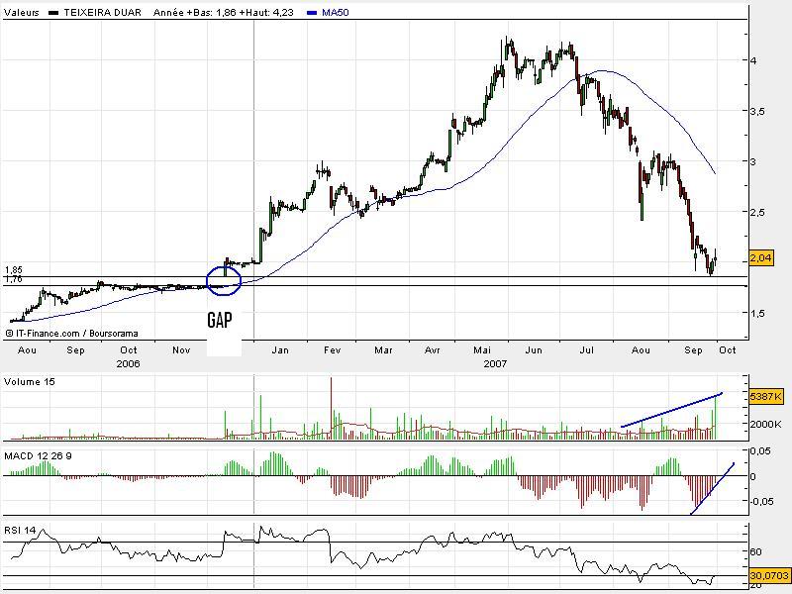Click the -0,05 MACD axis label

(x=761, y=501)
